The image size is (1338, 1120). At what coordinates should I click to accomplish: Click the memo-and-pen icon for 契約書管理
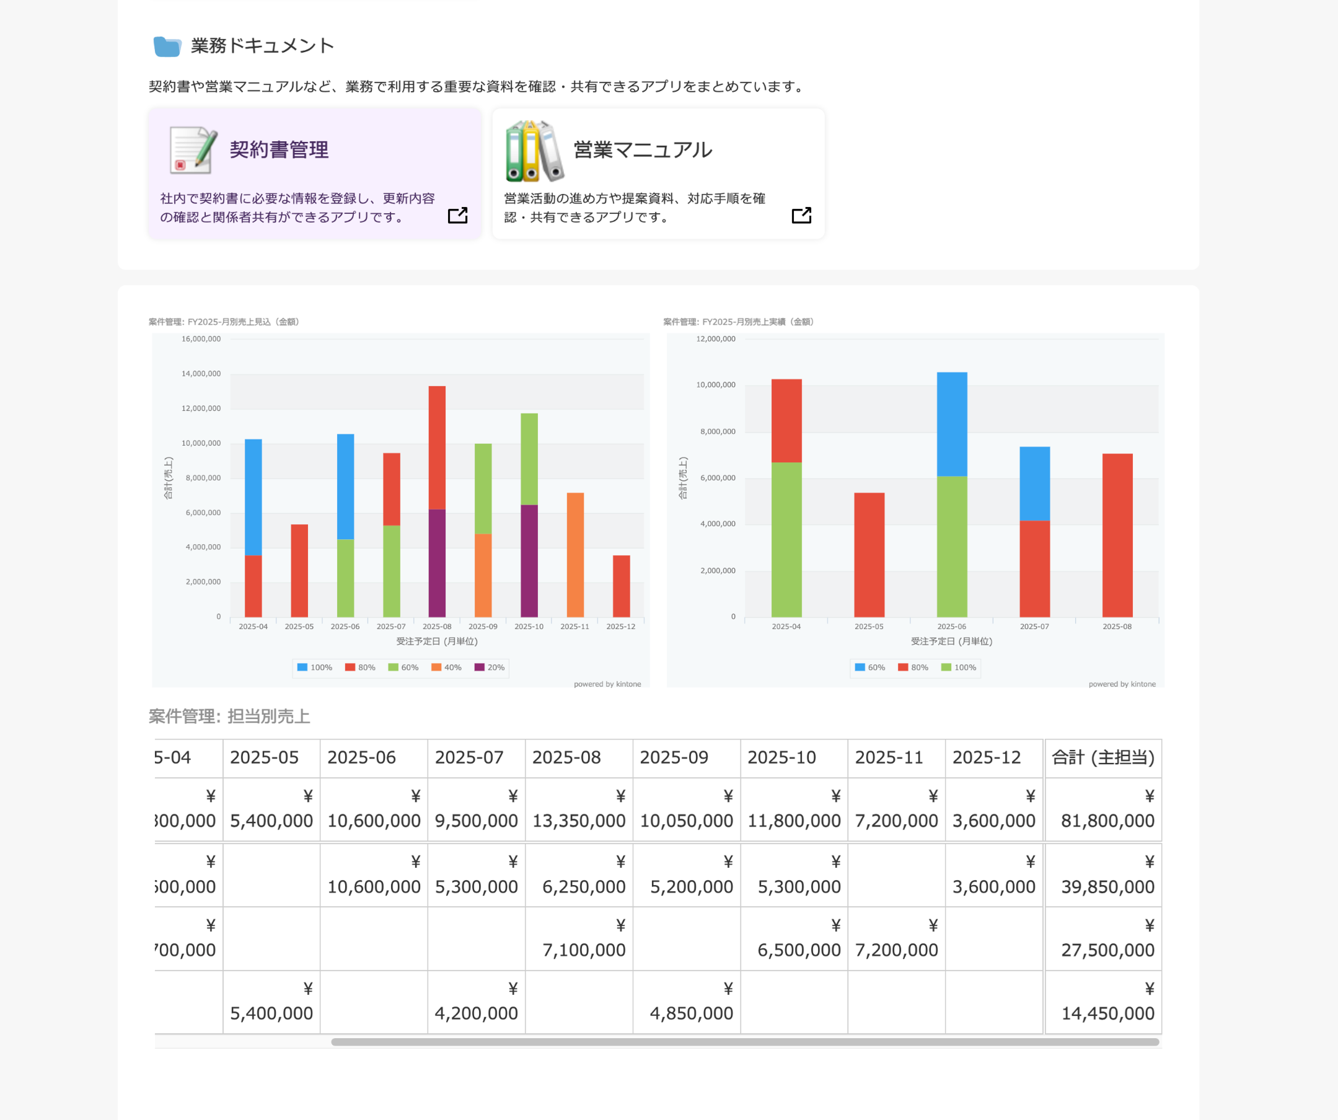point(190,151)
